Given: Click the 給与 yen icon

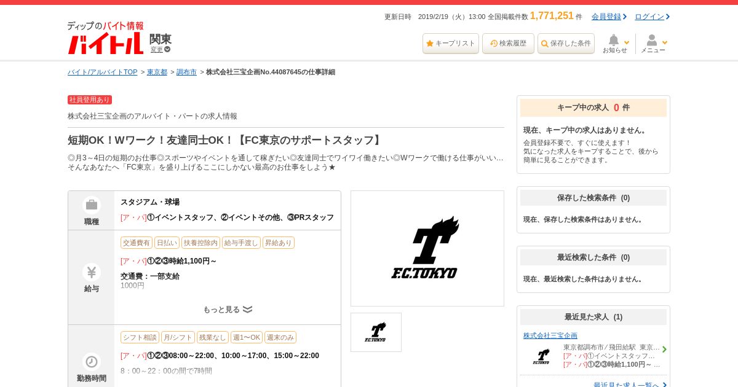Looking at the screenshot, I should [91, 272].
